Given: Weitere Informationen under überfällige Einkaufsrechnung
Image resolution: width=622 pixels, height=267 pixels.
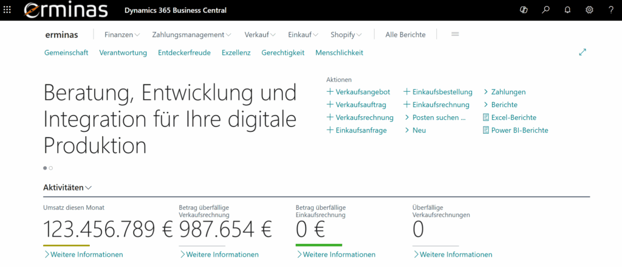Looking at the screenshot, I should pos(335,254).
